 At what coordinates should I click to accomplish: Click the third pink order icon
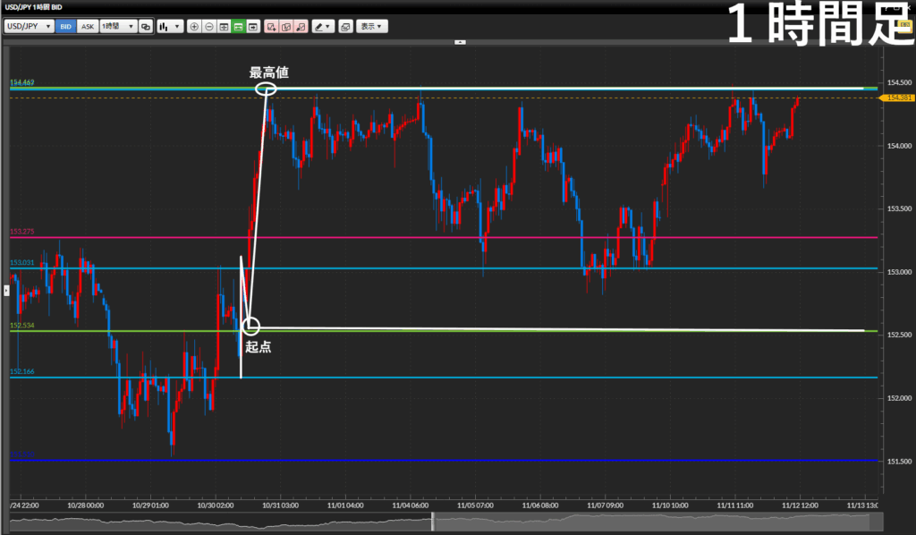click(301, 27)
